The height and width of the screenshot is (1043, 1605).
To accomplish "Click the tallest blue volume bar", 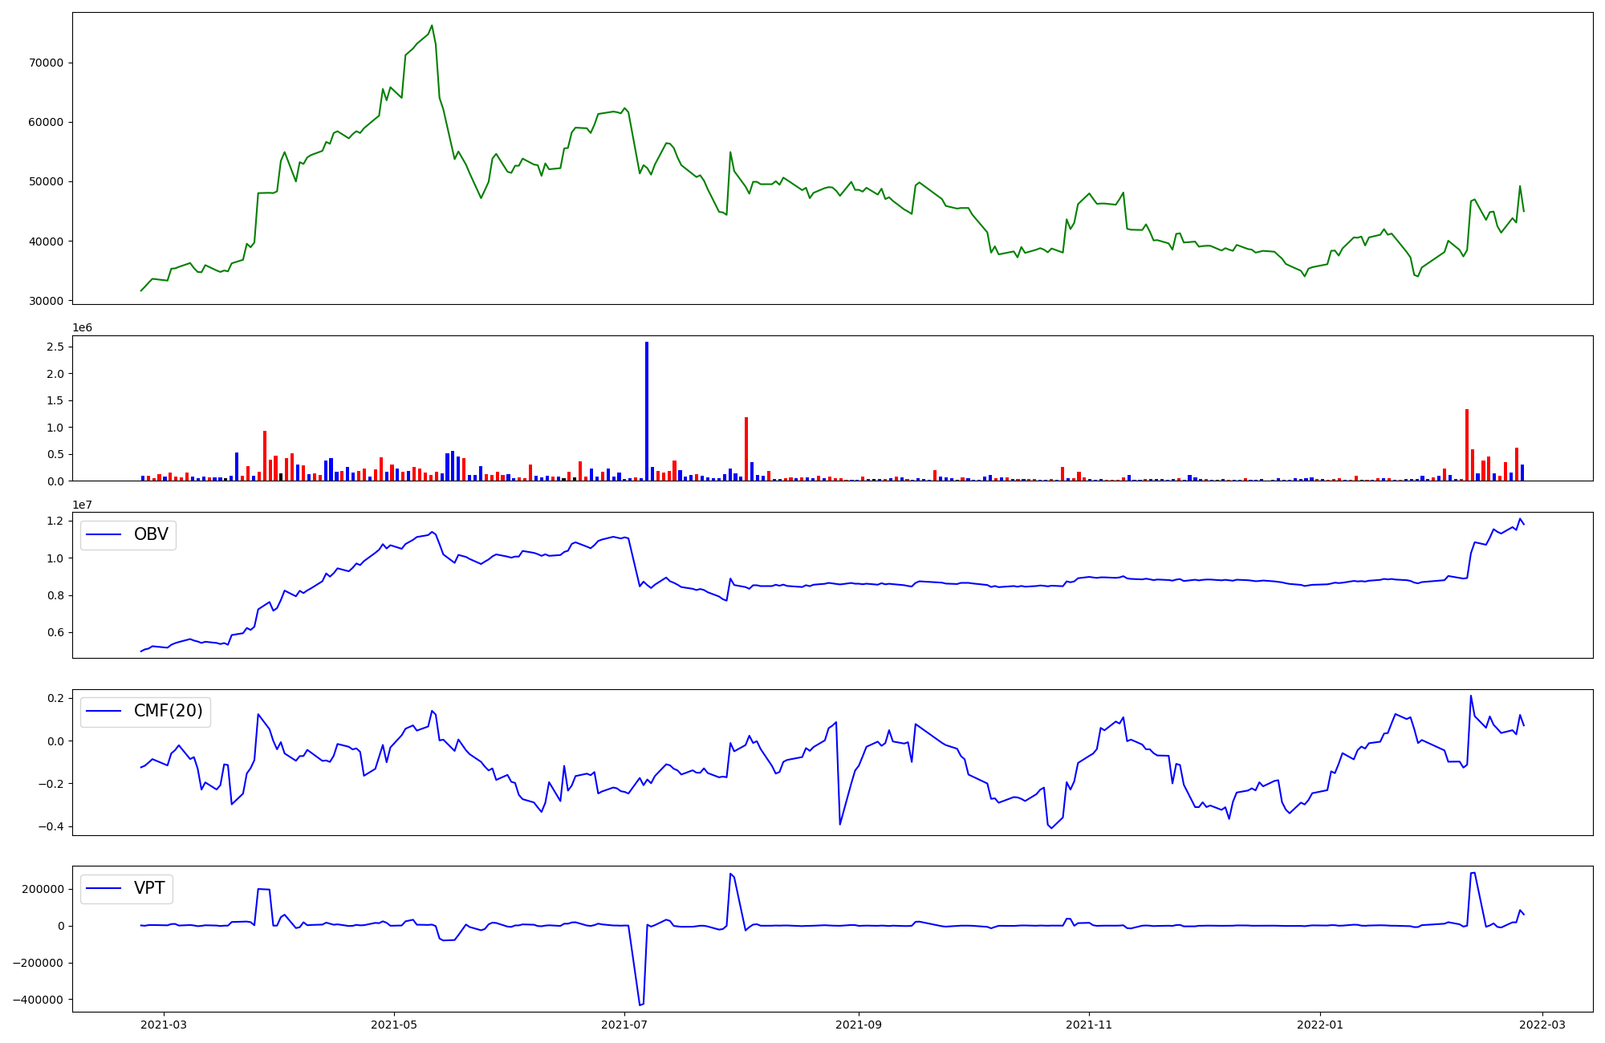I will 647,409.
